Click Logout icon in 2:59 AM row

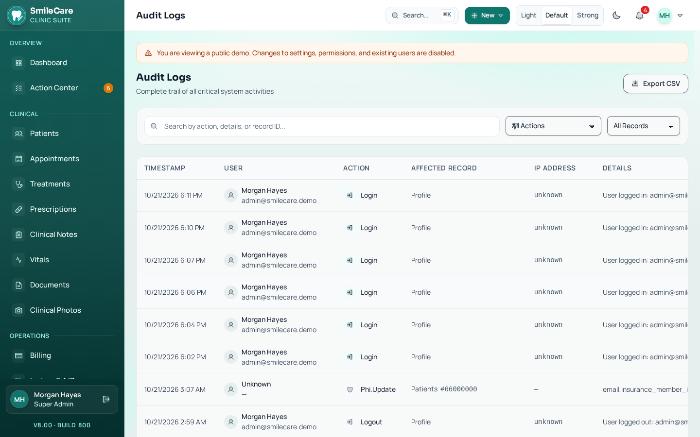(x=350, y=422)
